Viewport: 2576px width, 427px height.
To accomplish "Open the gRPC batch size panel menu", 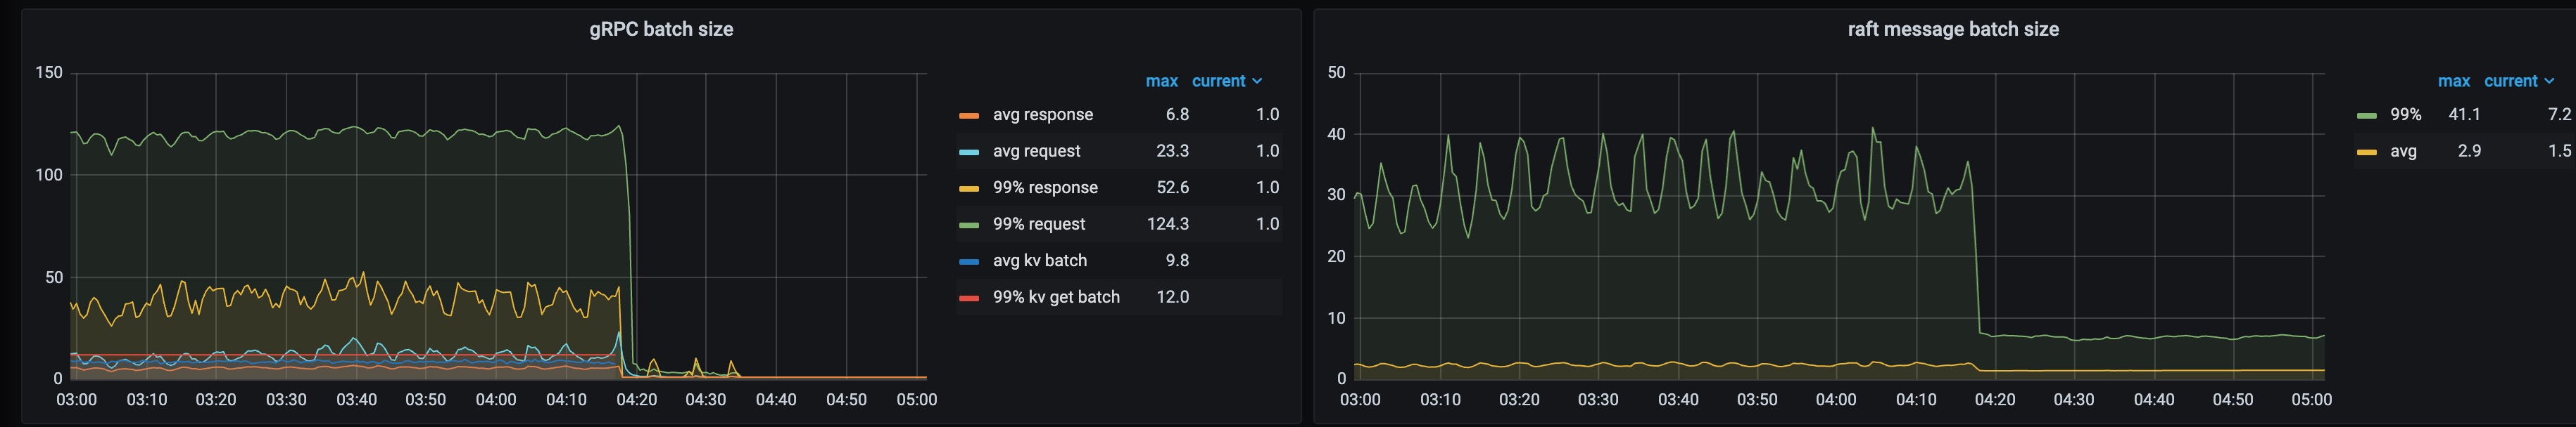I will 661,29.
